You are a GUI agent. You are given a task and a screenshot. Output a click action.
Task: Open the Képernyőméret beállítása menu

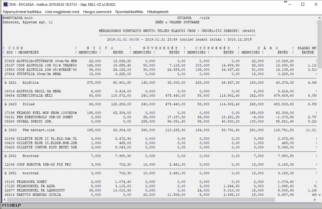pos(22,12)
